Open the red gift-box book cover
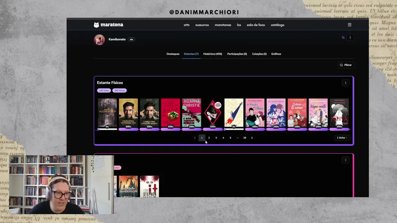This screenshot has width=397, height=223. [171, 113]
